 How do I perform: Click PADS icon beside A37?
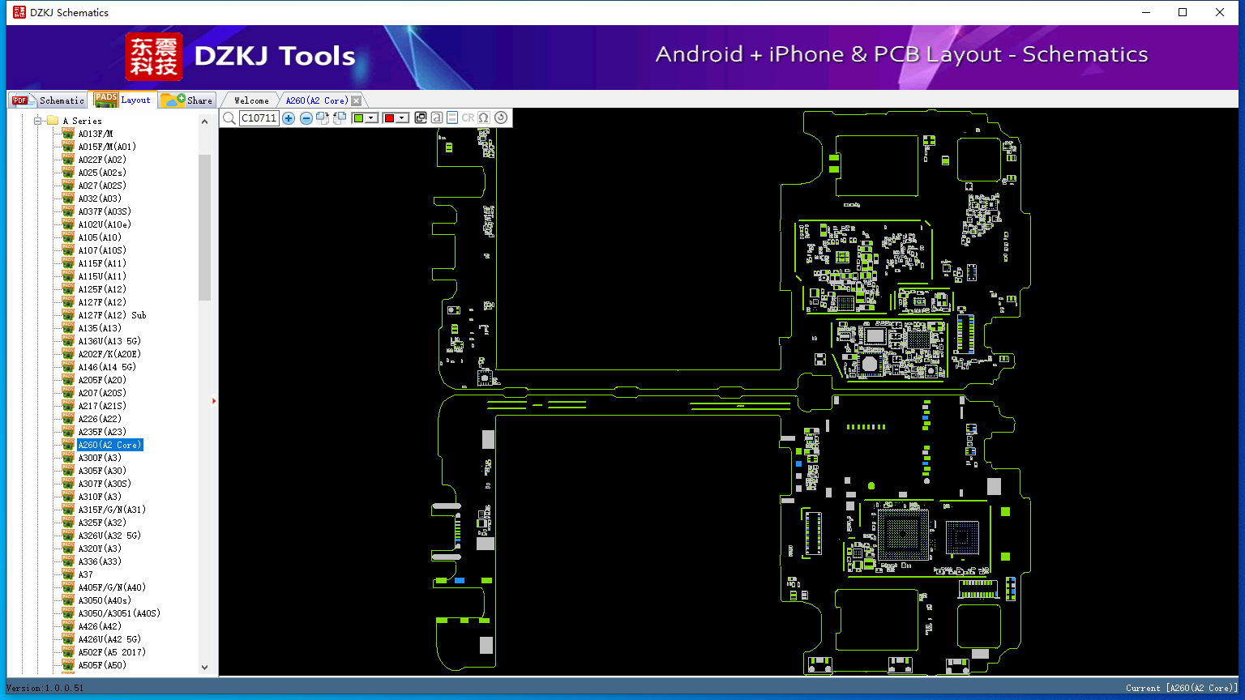[x=68, y=574]
